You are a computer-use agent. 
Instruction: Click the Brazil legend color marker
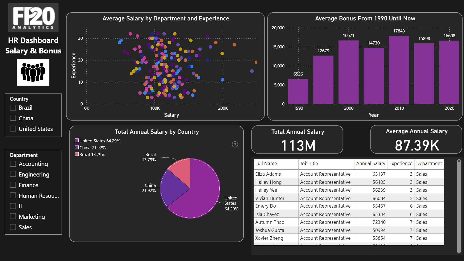pyautogui.click(x=77, y=154)
